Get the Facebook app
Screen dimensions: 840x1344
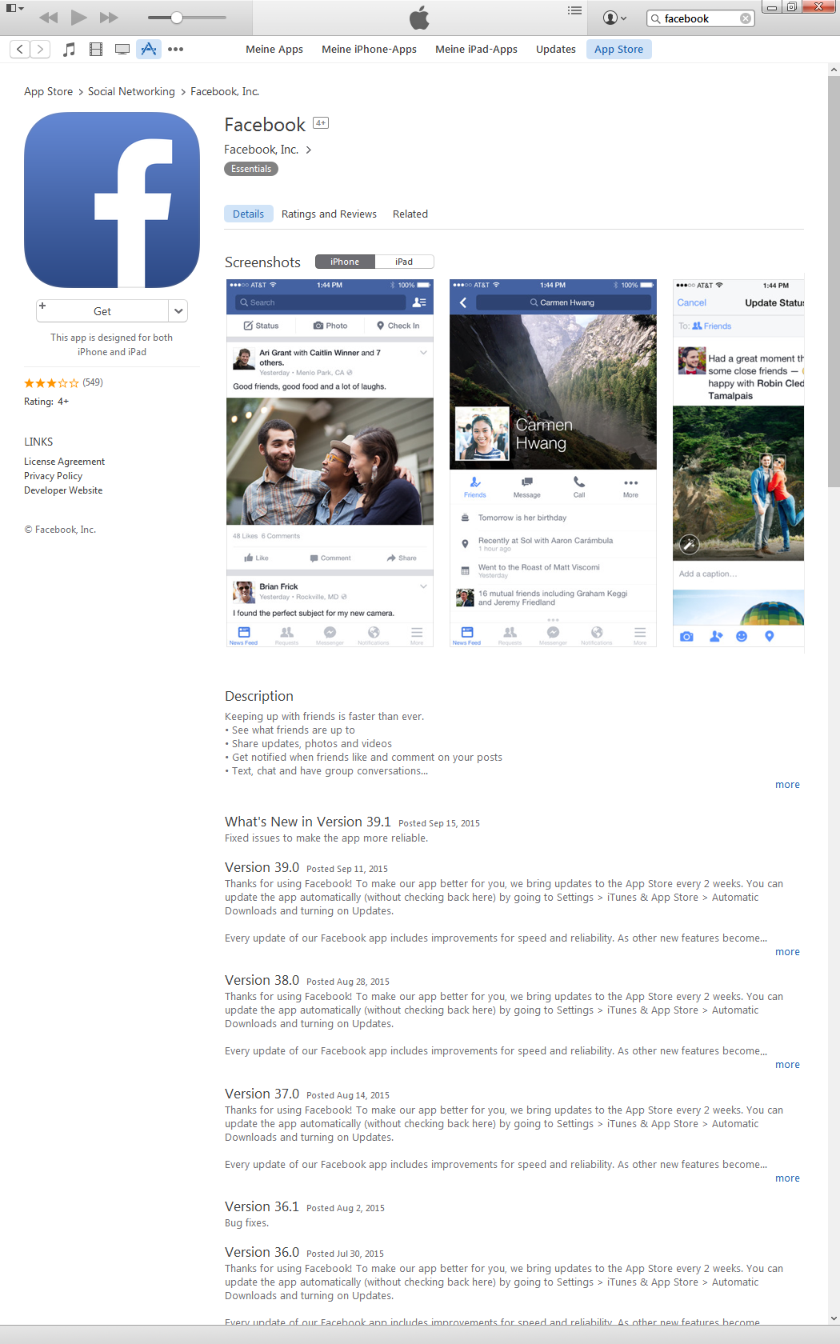tap(102, 311)
